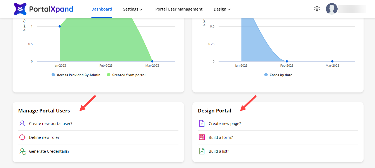Click the Jan-2023 data point on green chart
375x168 pixels.
pyautogui.click(x=60, y=26)
